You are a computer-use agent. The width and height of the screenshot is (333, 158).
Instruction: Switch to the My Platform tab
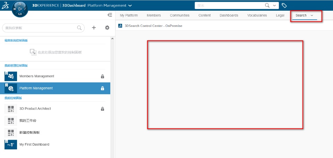point(129,16)
